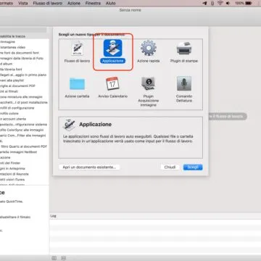Select the 'ai filmati' action row
This screenshot has height=261, width=261.
coord(25,91)
